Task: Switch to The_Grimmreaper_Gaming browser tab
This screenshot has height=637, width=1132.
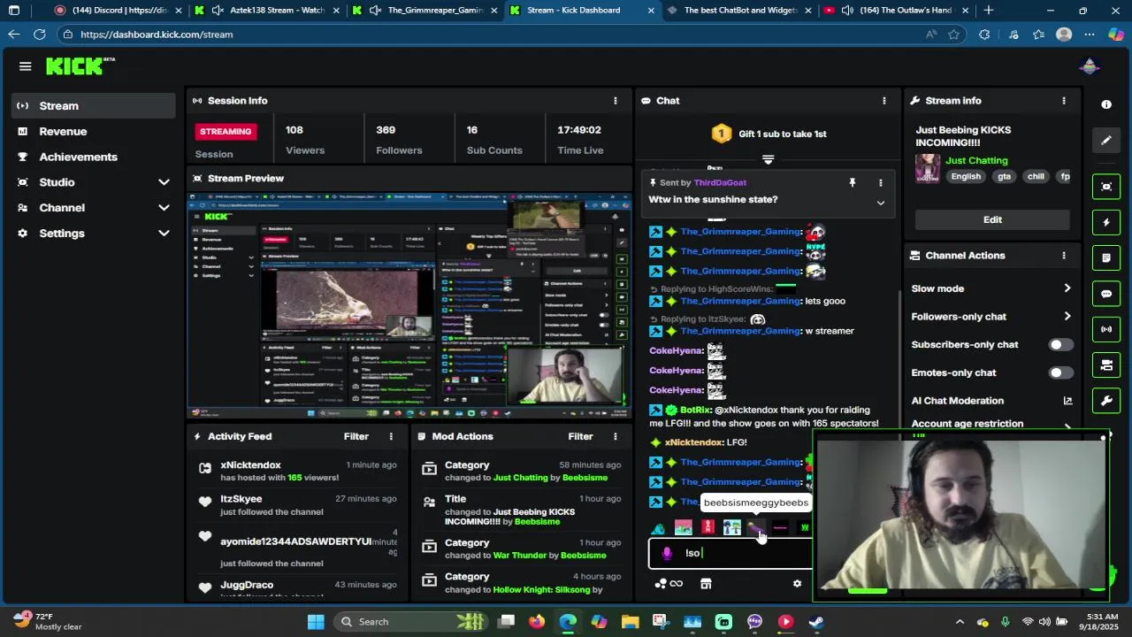Action: 424,11
